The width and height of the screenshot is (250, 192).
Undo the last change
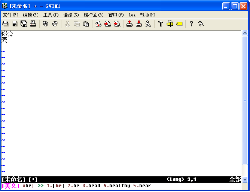[45, 24]
